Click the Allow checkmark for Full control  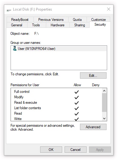pyautogui.click(x=77, y=92)
